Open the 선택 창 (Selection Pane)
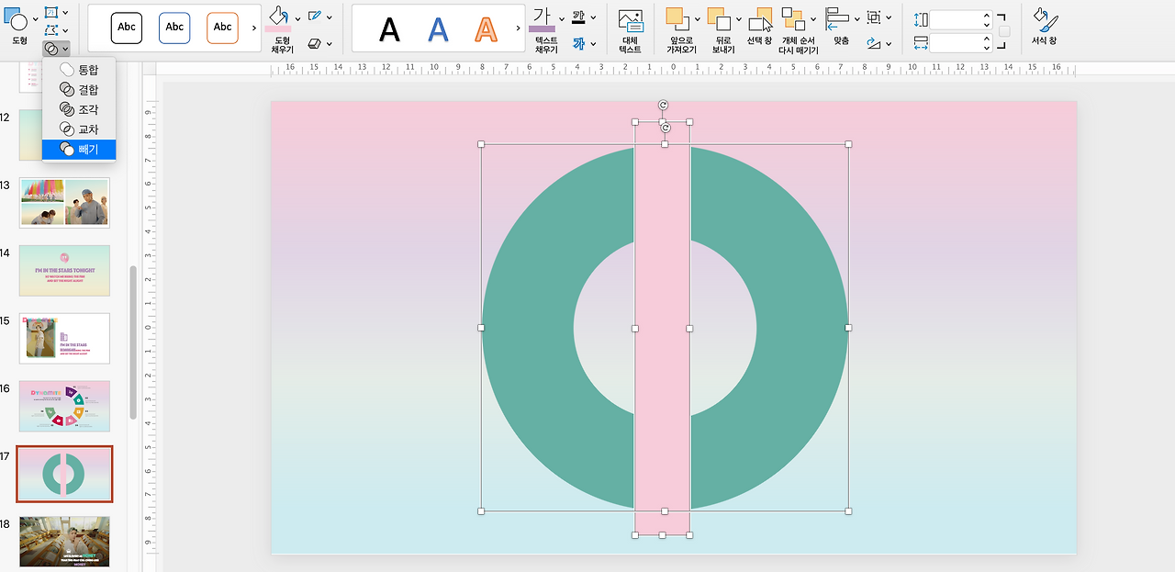 coord(759,20)
